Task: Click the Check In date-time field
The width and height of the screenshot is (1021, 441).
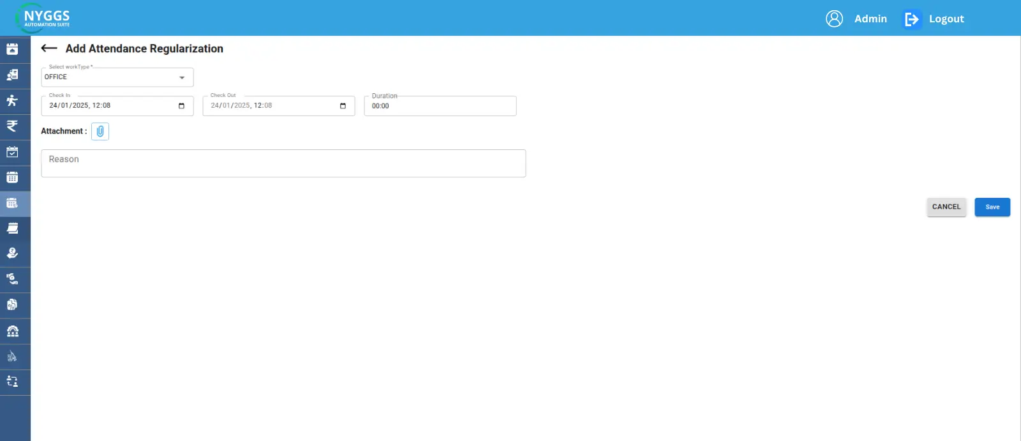Action: click(117, 106)
